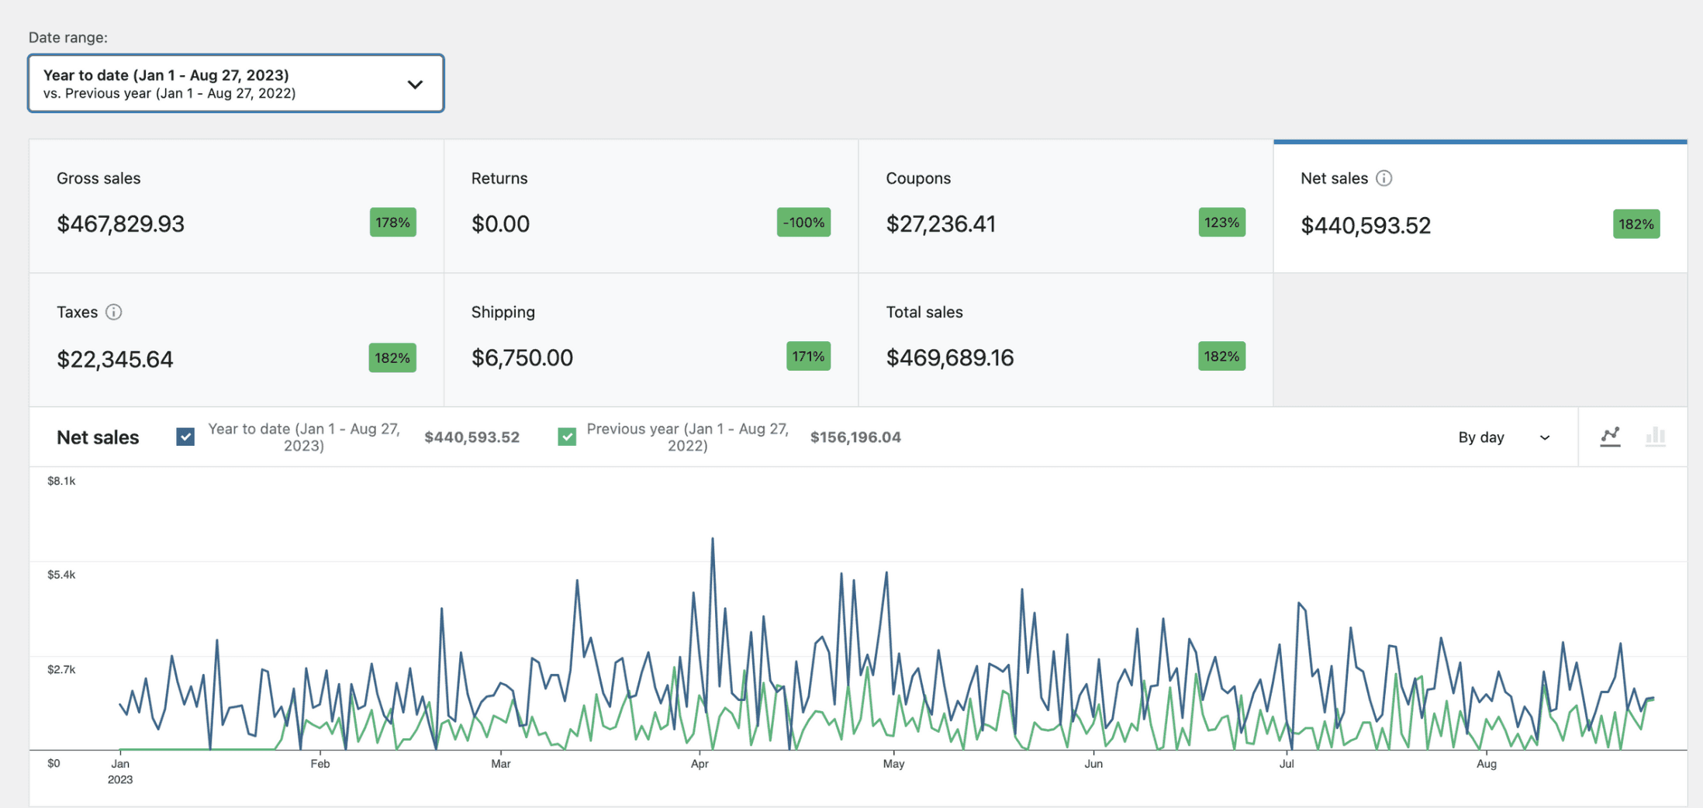The width and height of the screenshot is (1703, 808).
Task: Click the $467,829.93 gross sales value
Action: pyautogui.click(x=121, y=224)
